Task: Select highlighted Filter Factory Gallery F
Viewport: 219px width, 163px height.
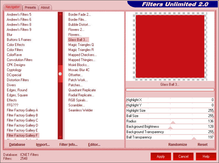Action: (x=22, y=135)
